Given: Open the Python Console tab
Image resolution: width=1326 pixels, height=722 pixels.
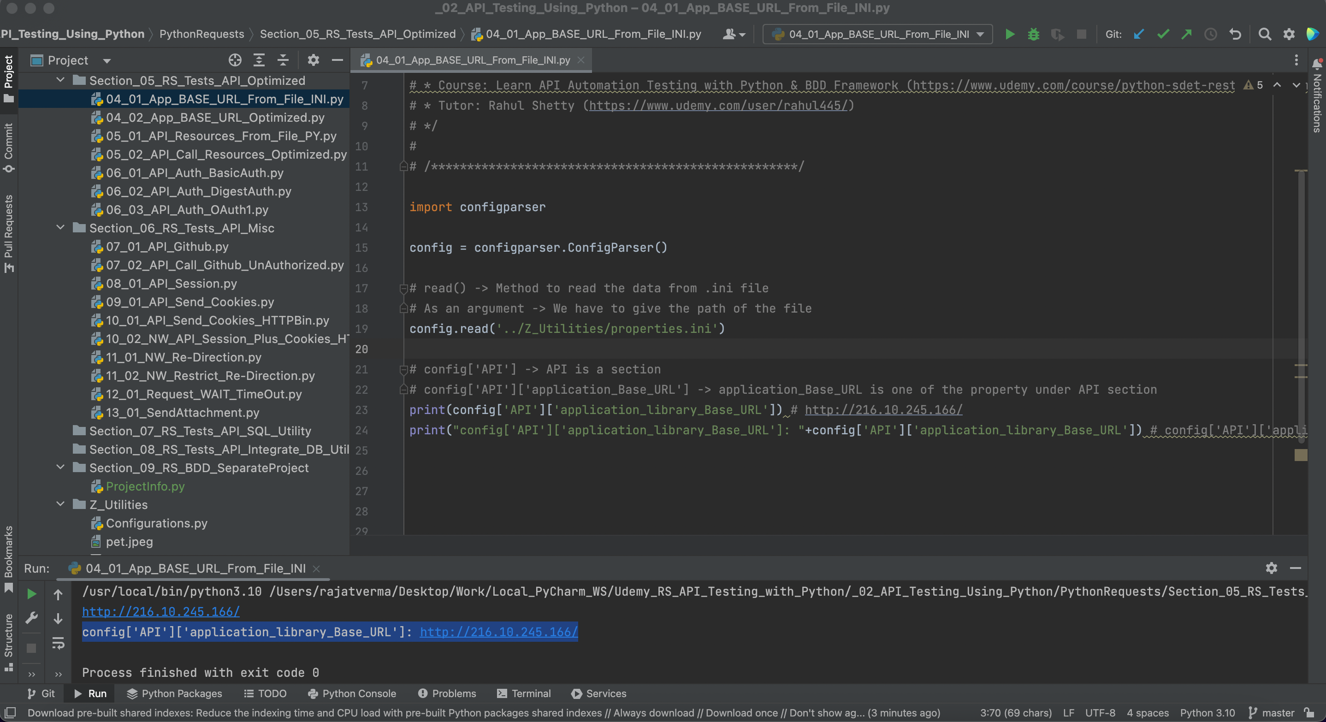Looking at the screenshot, I should click(352, 693).
